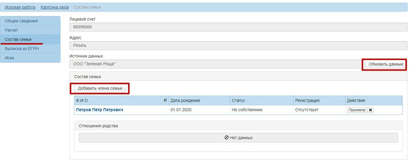410x166 pixels.
Task: Click the Регистрация column header
Action: pos(319,100)
